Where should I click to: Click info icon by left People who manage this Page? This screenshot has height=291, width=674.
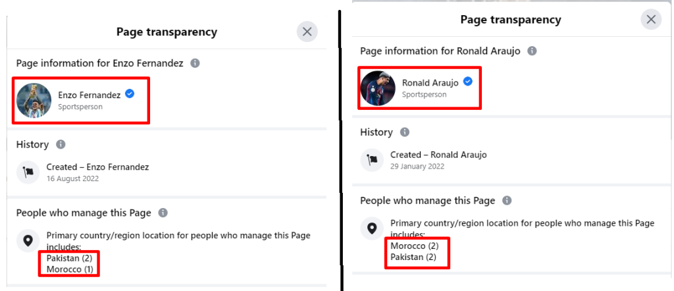pos(163,213)
